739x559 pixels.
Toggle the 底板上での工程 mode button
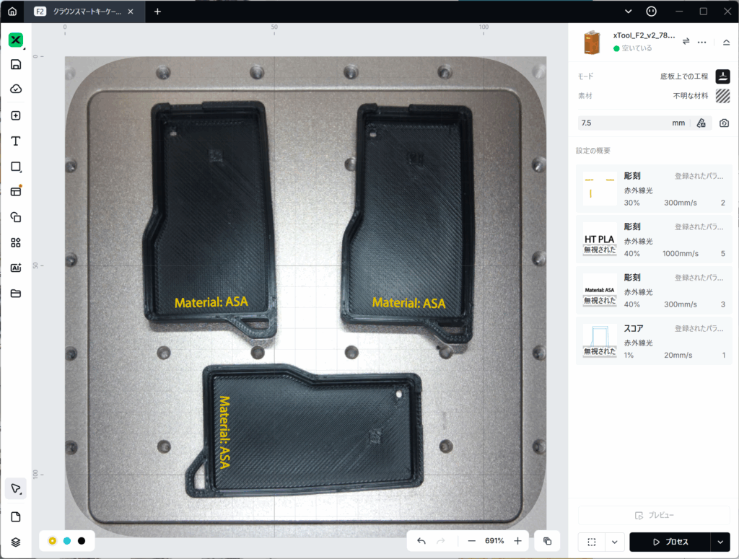[722, 76]
